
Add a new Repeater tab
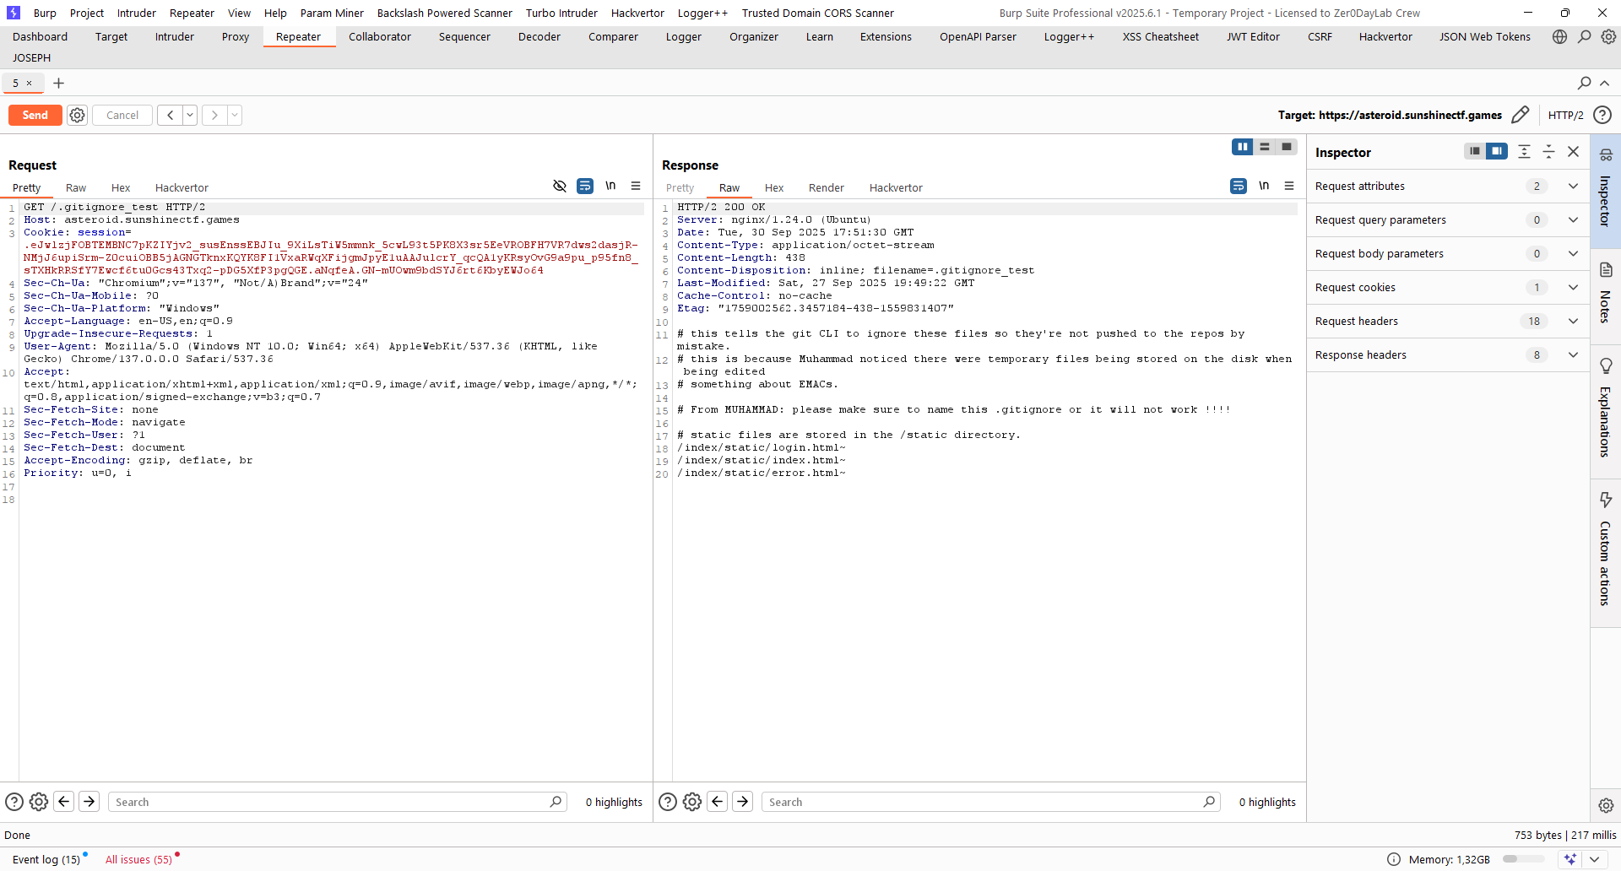pos(58,83)
